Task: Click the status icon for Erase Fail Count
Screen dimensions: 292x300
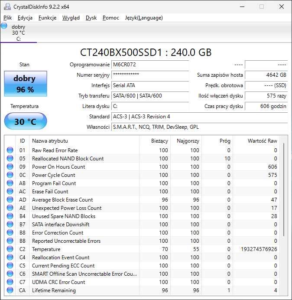Action: click(10, 191)
